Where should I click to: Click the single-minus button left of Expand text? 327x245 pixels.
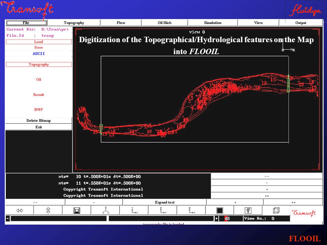coord(94,202)
